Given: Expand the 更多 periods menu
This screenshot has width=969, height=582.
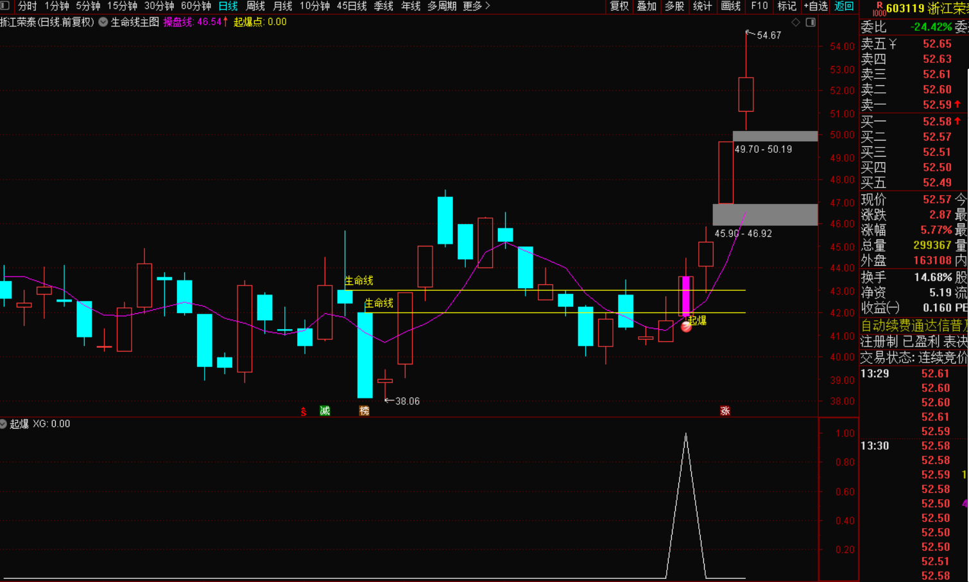Looking at the screenshot, I should [476, 6].
